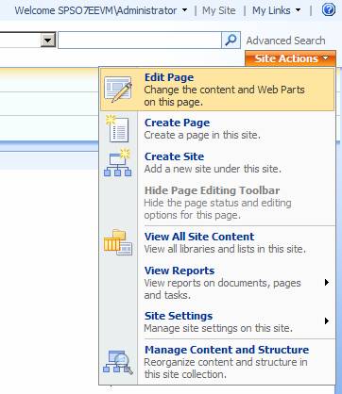The height and width of the screenshot is (394, 342).
Task: Open the My Site link
Action: pos(219,10)
